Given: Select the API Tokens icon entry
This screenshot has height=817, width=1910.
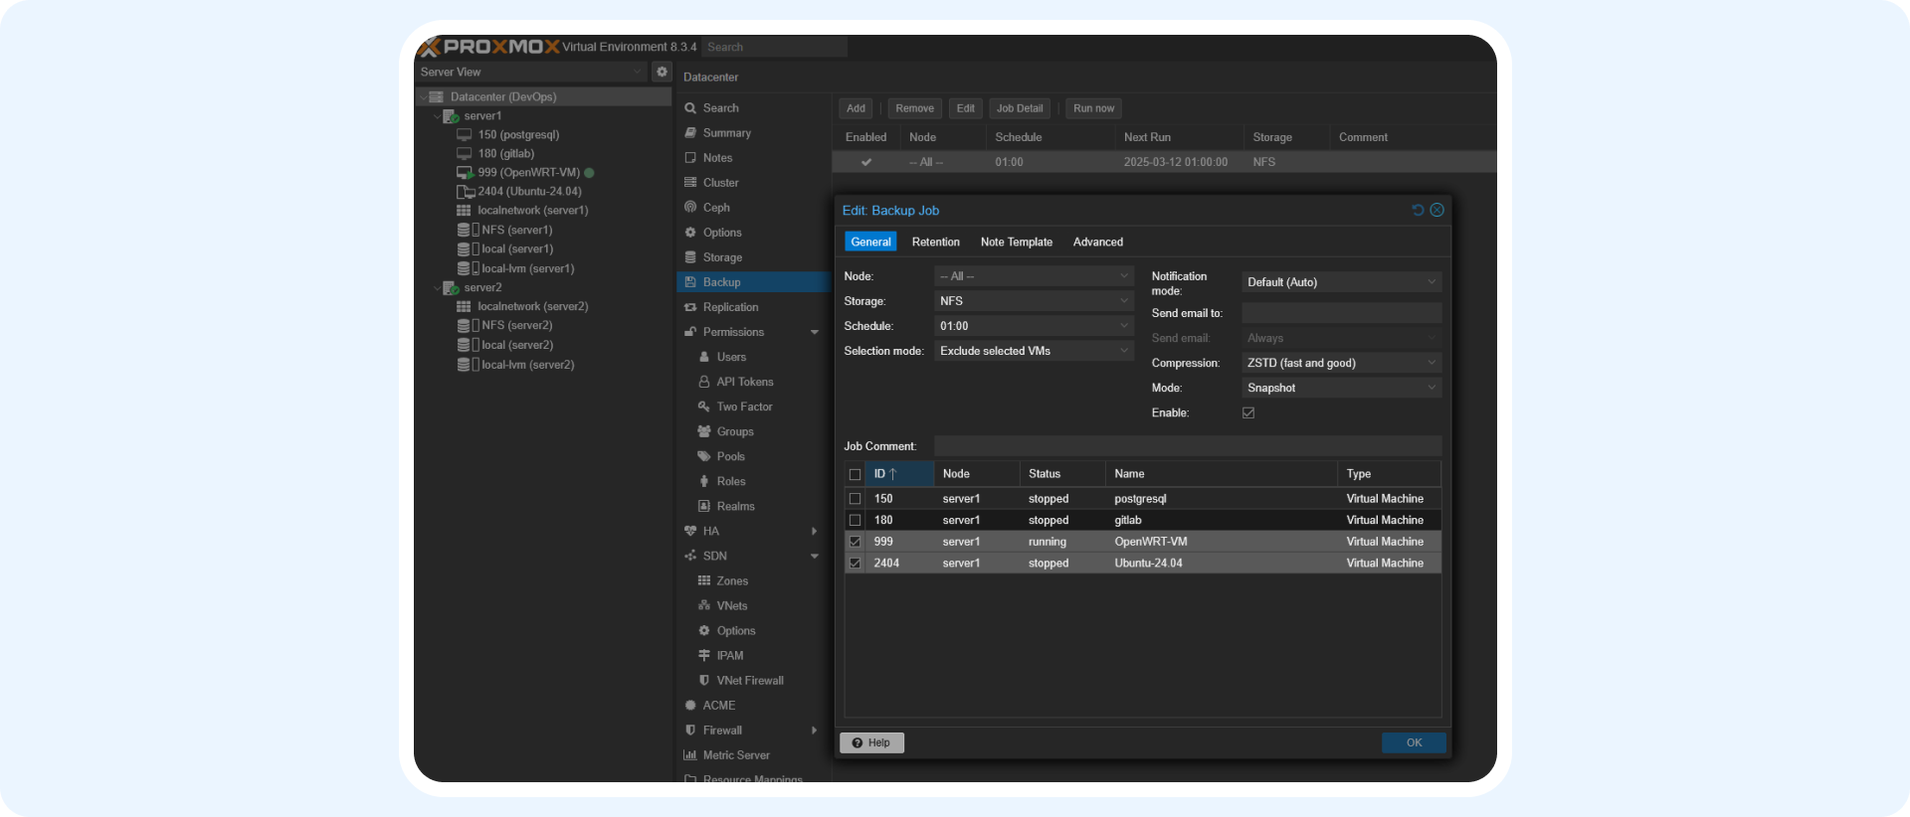Looking at the screenshot, I should (x=704, y=382).
